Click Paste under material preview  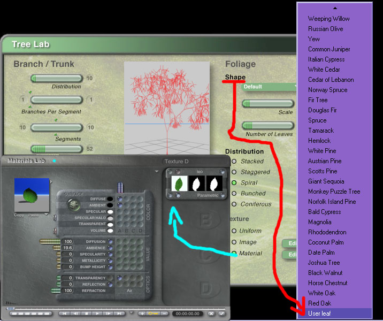[x=34, y=215]
